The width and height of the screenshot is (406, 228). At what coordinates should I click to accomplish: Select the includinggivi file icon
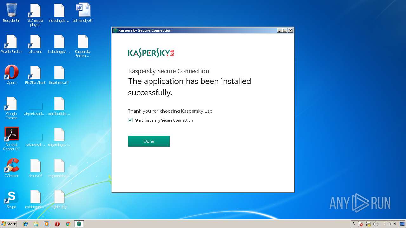point(59,44)
